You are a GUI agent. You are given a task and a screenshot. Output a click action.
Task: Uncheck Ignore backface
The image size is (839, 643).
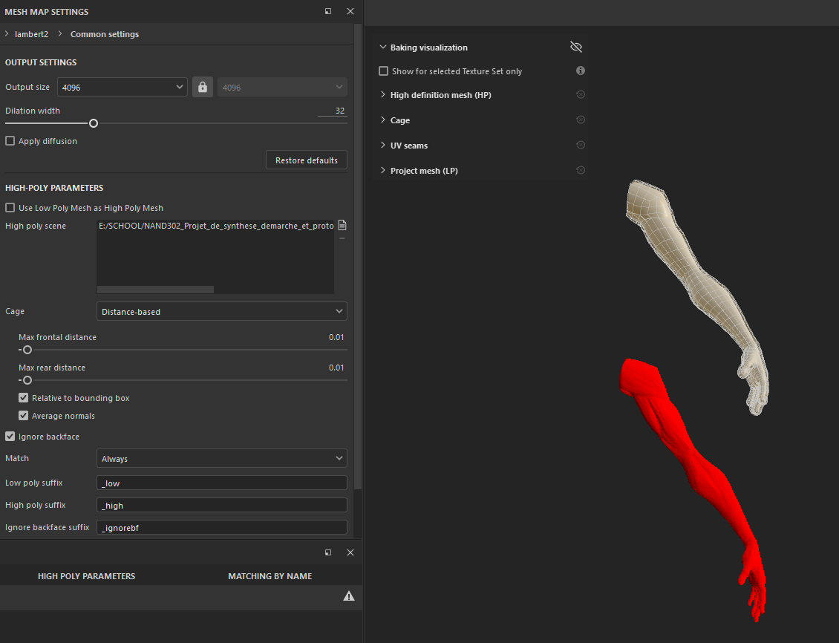click(x=9, y=436)
